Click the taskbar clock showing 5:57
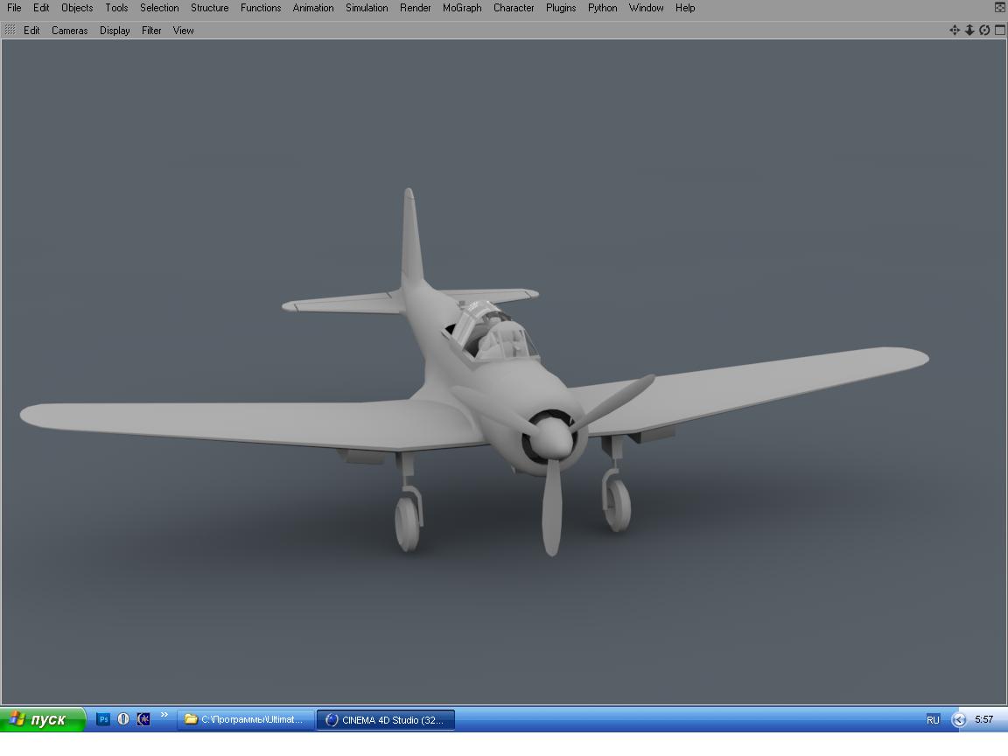1008x756 pixels. pyautogui.click(x=983, y=719)
